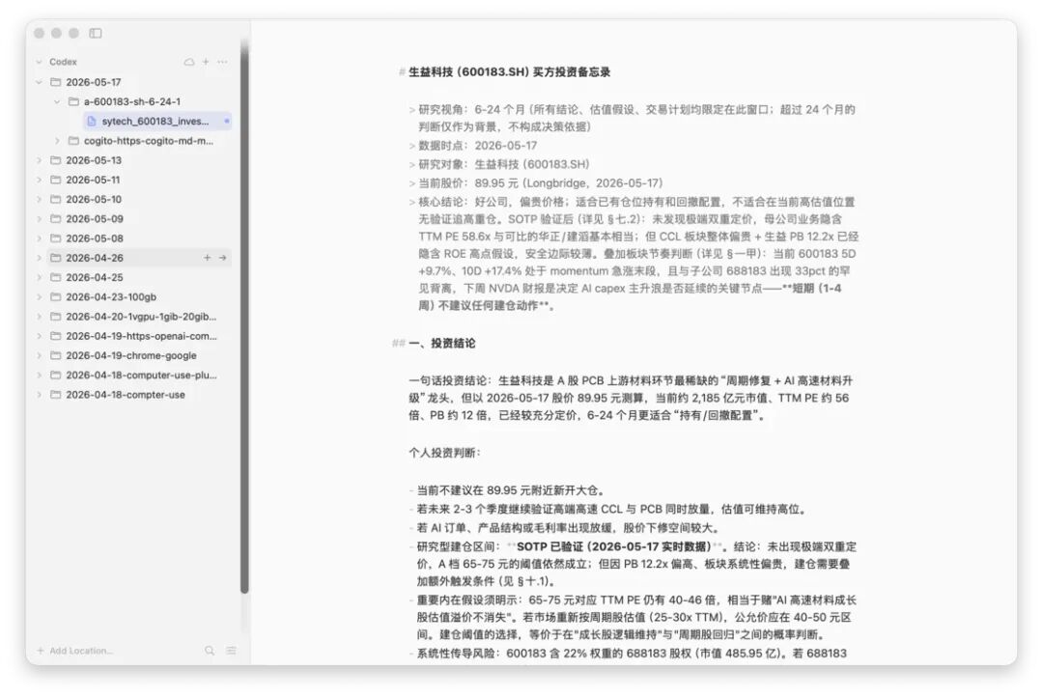Select the sytech_600183_inves... file
This screenshot has height=697, width=1043.
157,121
